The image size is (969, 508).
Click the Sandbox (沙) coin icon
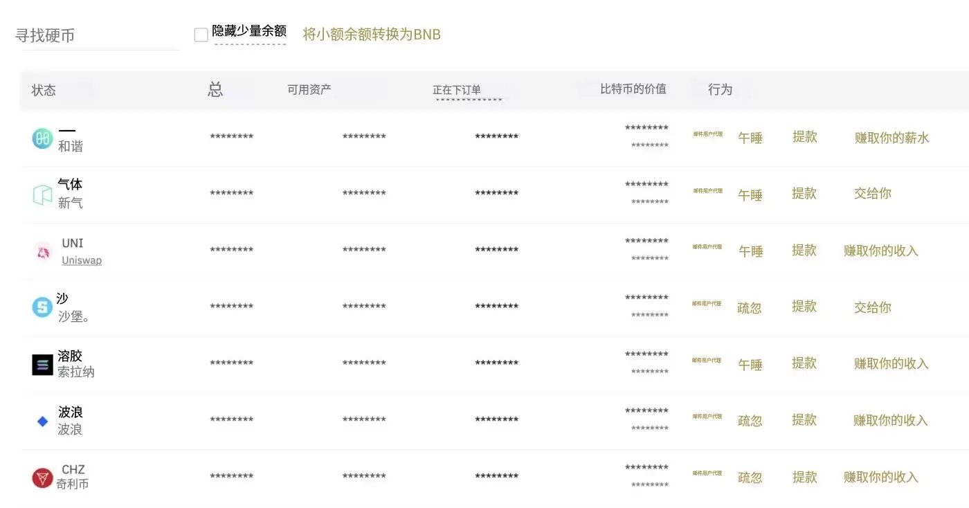pos(42,307)
